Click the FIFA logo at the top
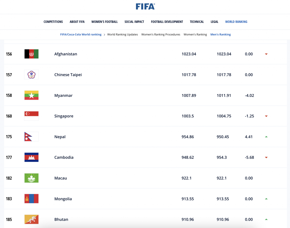The image size is (290, 228). coord(145,6)
